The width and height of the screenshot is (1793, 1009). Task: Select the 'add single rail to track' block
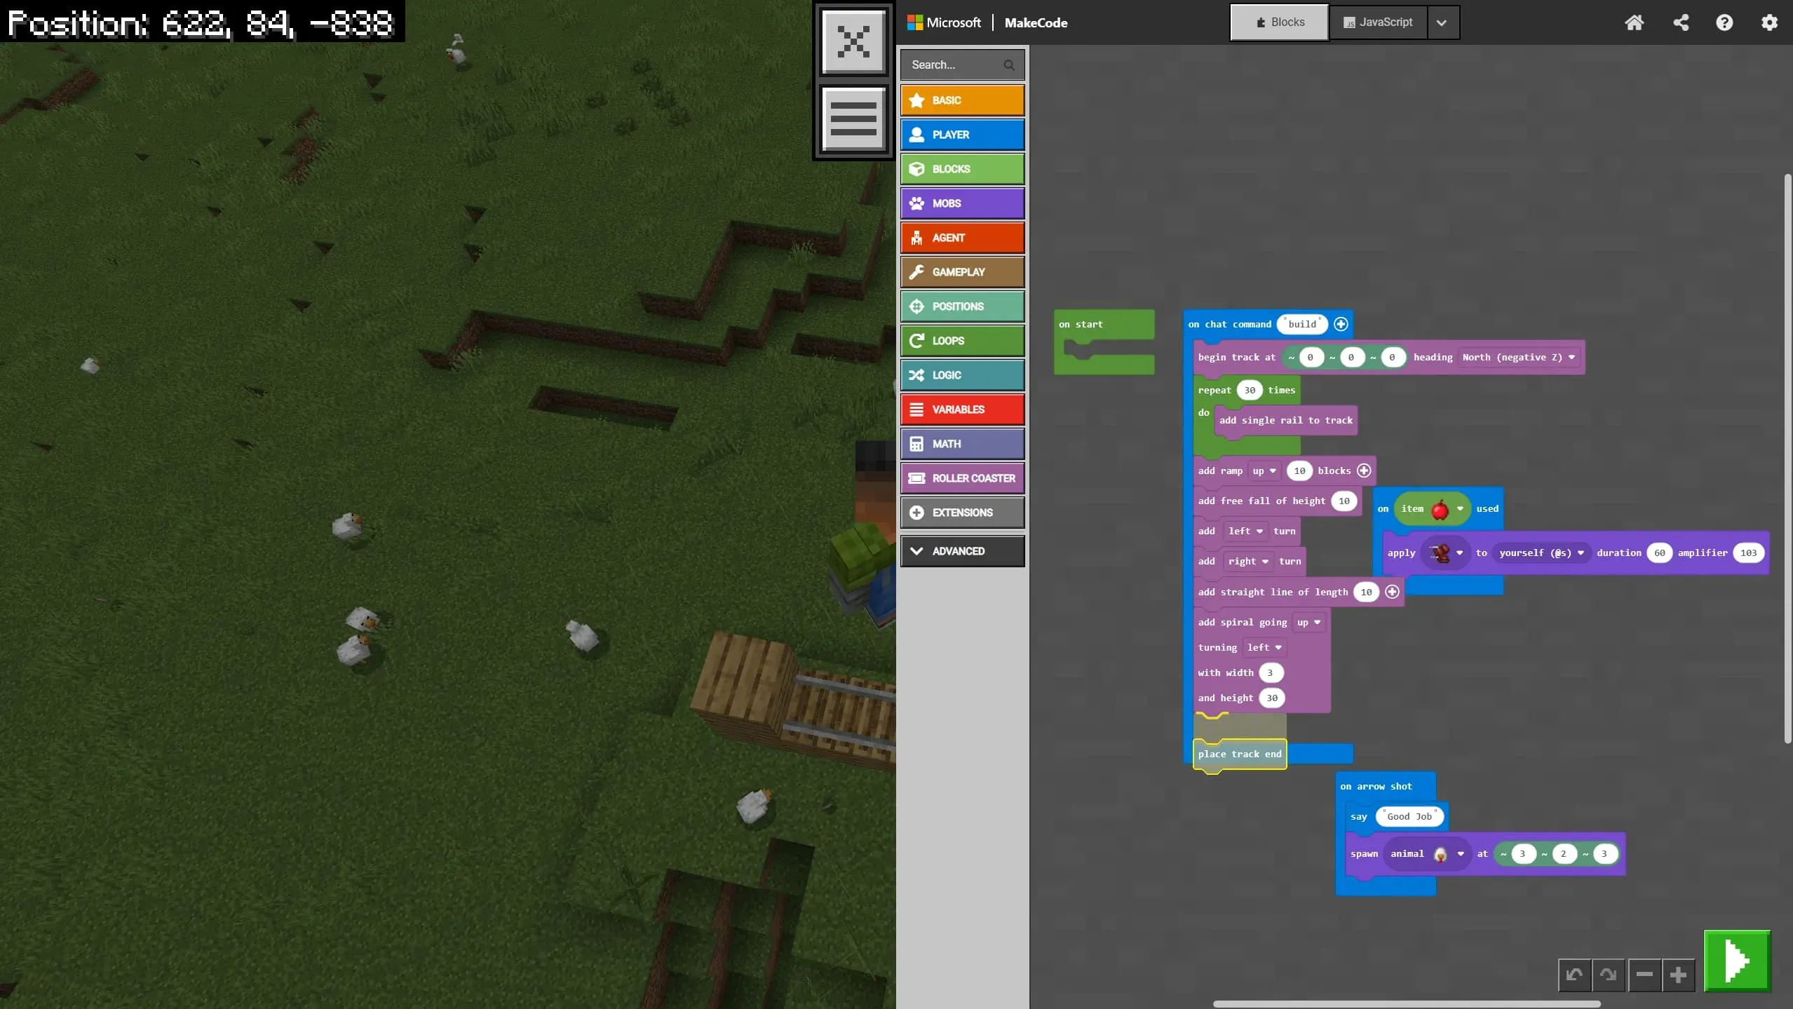tap(1285, 421)
